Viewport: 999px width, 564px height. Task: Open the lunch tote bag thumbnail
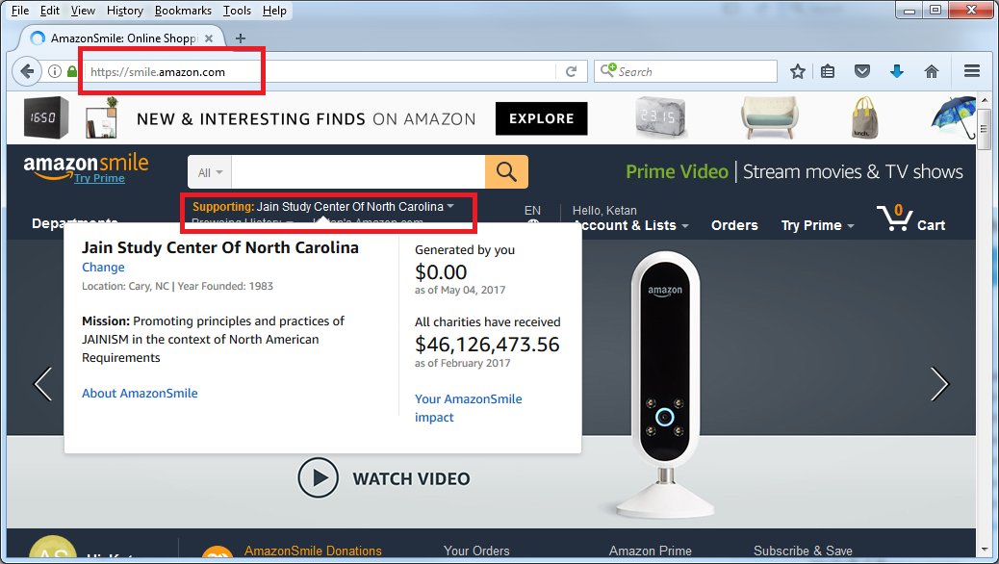(864, 117)
